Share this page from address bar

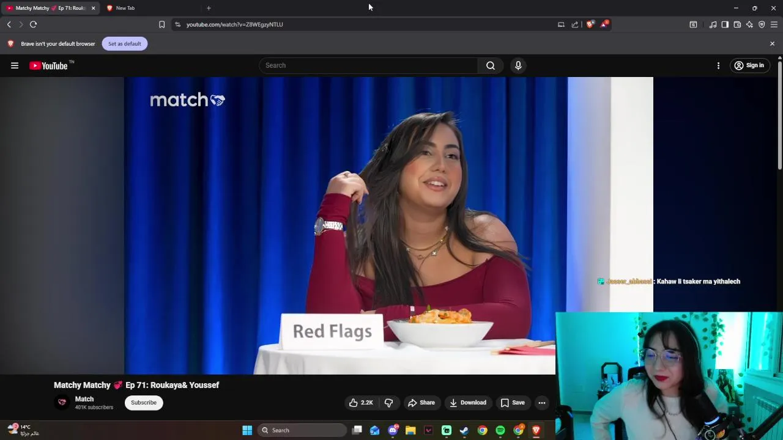(x=575, y=24)
